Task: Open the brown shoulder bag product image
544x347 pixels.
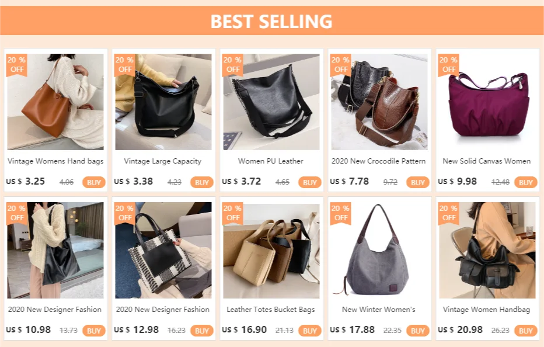Action: [x=55, y=102]
